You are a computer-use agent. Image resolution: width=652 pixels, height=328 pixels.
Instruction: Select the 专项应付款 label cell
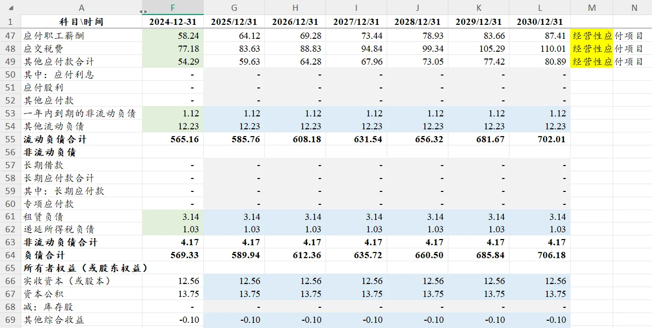click(x=81, y=204)
